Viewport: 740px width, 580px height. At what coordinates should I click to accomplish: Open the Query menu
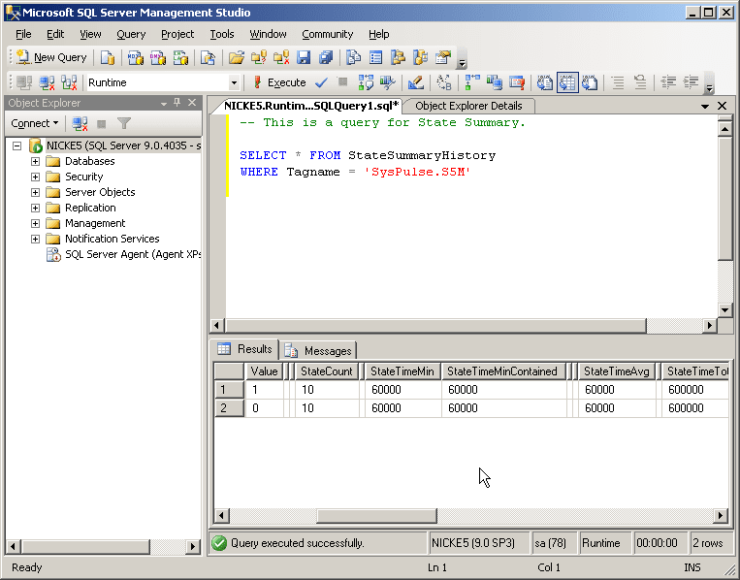pyautogui.click(x=131, y=34)
